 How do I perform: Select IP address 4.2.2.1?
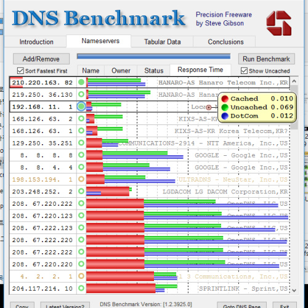coord(46,277)
